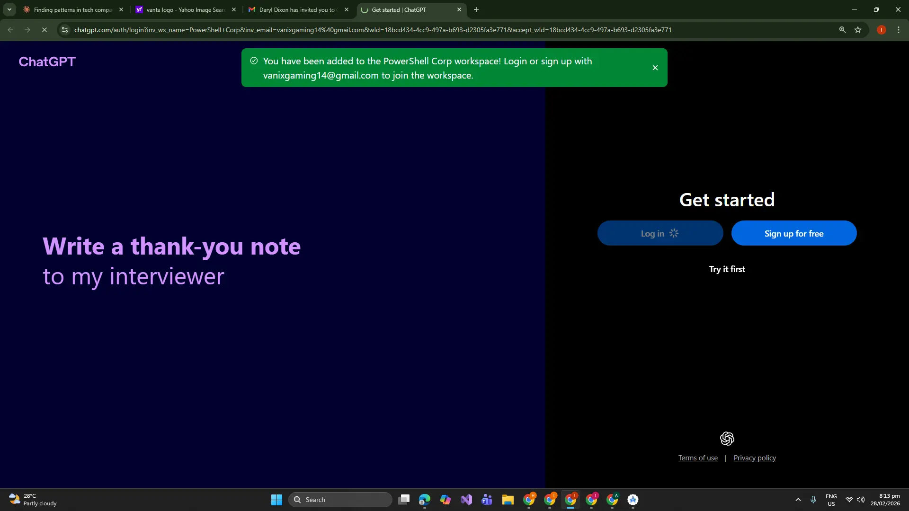The width and height of the screenshot is (909, 511).
Task: Open the Privacy policy link
Action: [x=755, y=458]
